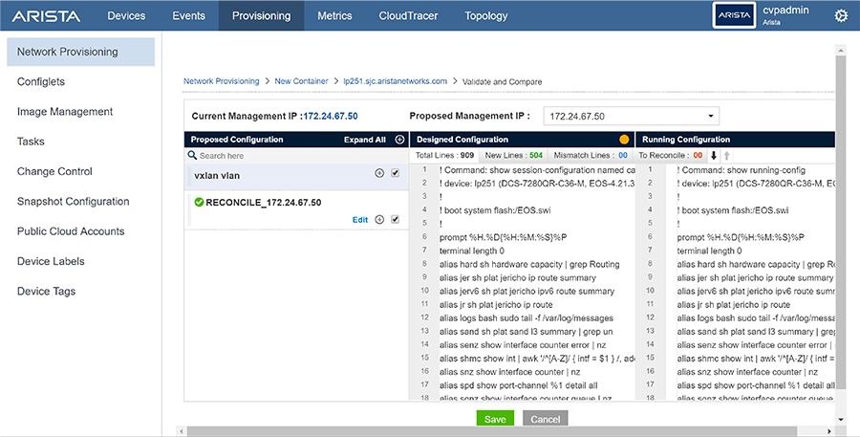Click Edit link for RECONCILE configlet

[x=360, y=220]
